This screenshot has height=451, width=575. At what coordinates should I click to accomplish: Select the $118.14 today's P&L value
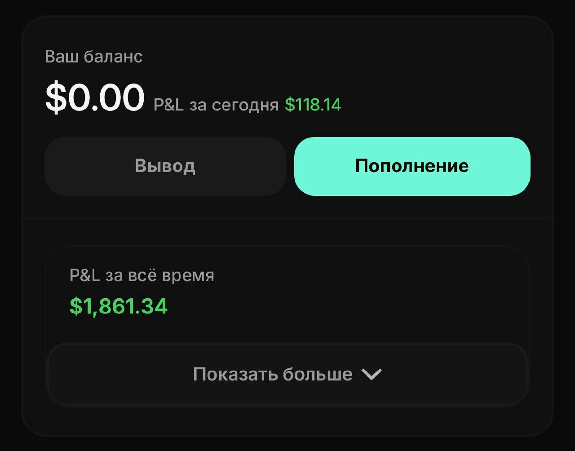[313, 105]
